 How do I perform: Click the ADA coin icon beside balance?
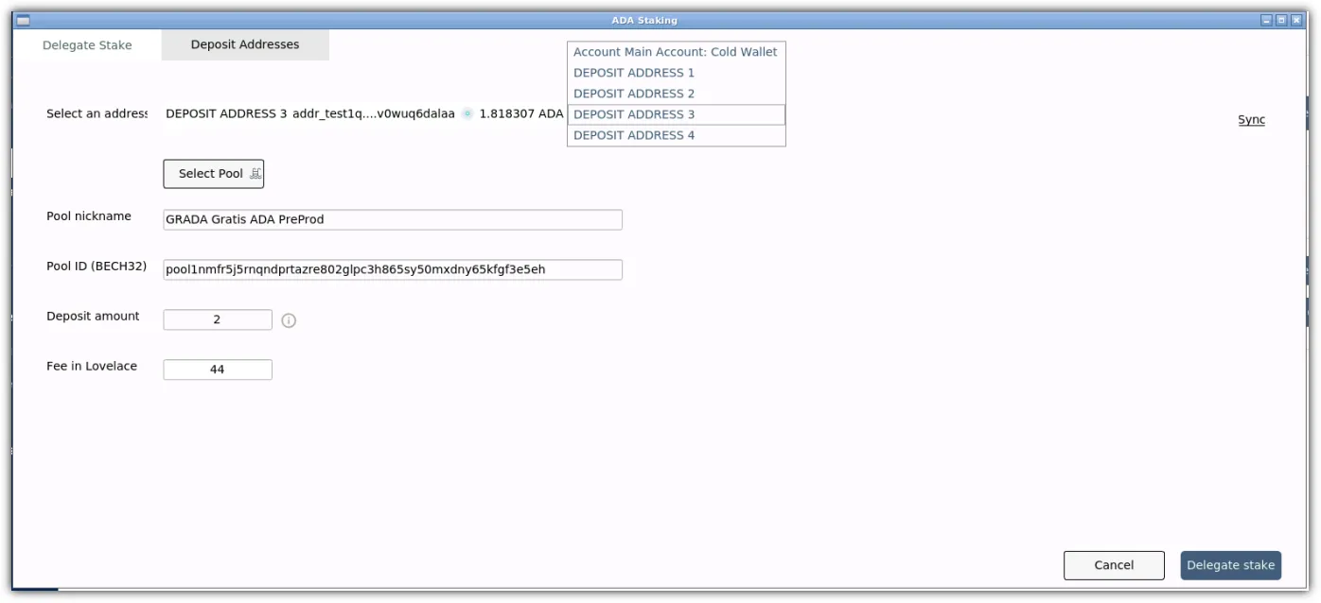[x=467, y=113]
